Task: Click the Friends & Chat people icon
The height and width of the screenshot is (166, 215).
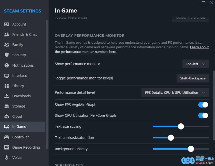Action: (7, 34)
